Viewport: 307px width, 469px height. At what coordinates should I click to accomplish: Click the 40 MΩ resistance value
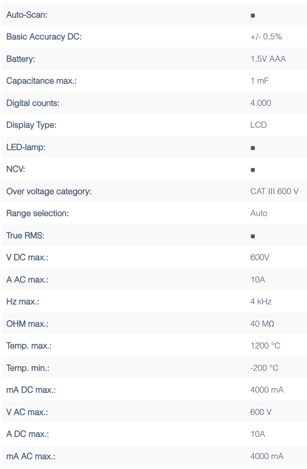pyautogui.click(x=262, y=324)
